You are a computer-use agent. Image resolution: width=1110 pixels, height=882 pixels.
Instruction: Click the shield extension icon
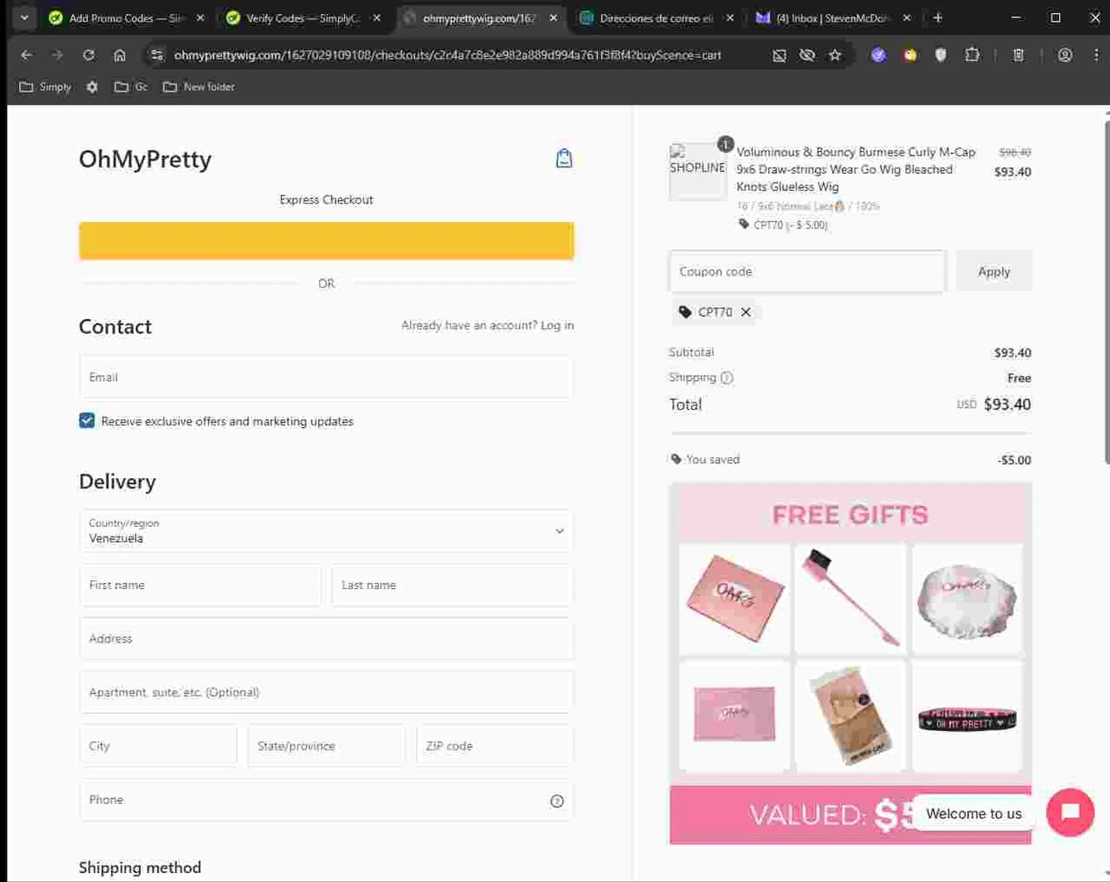[x=941, y=55]
